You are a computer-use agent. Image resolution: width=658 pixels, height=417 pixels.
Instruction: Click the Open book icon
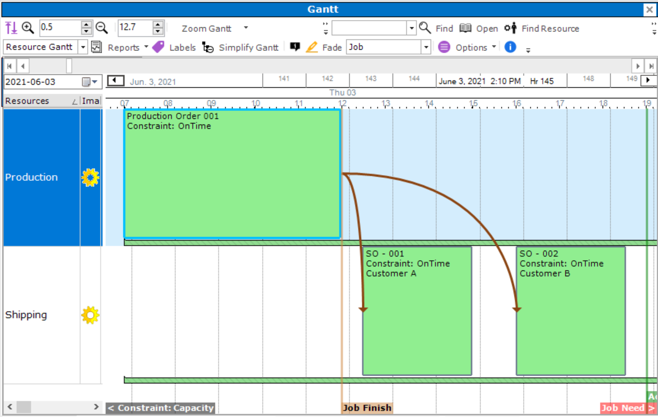coord(465,28)
